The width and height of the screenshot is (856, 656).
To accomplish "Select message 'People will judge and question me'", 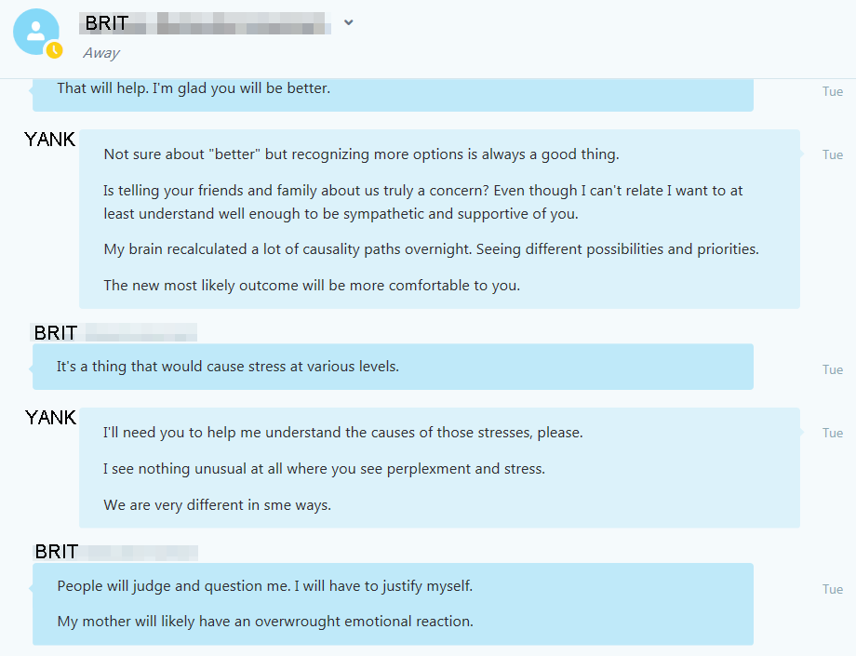I will [x=265, y=586].
